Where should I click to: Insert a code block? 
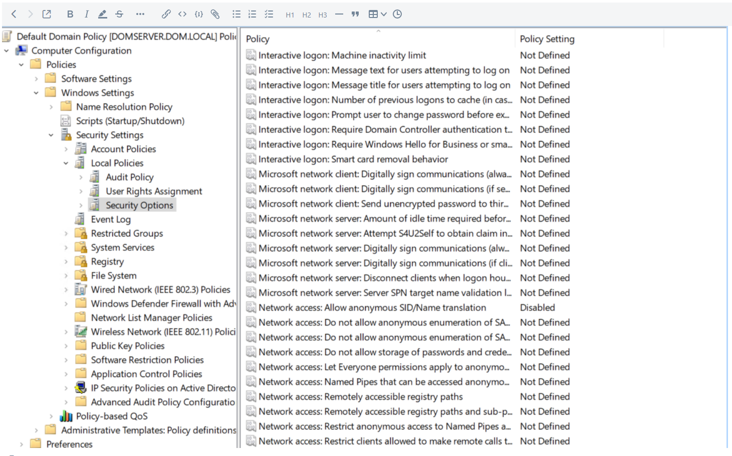(x=198, y=14)
